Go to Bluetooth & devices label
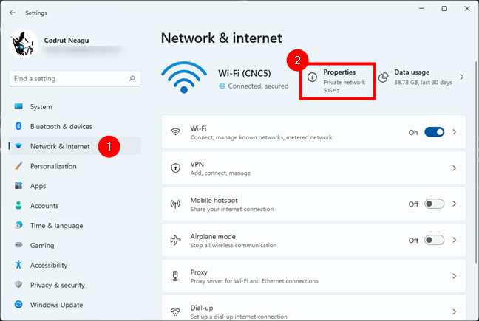 pyautogui.click(x=61, y=126)
